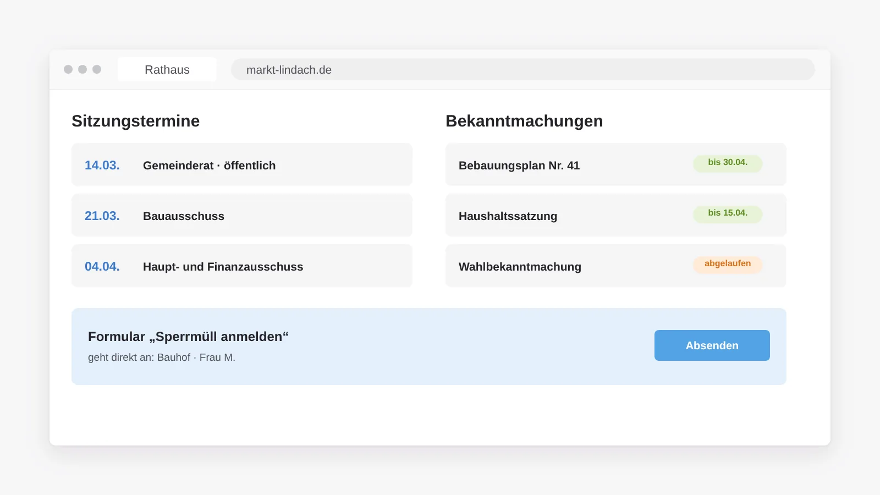Open the Wahlbekanntmachung notice
Screen dimensions: 880x495
coord(616,266)
